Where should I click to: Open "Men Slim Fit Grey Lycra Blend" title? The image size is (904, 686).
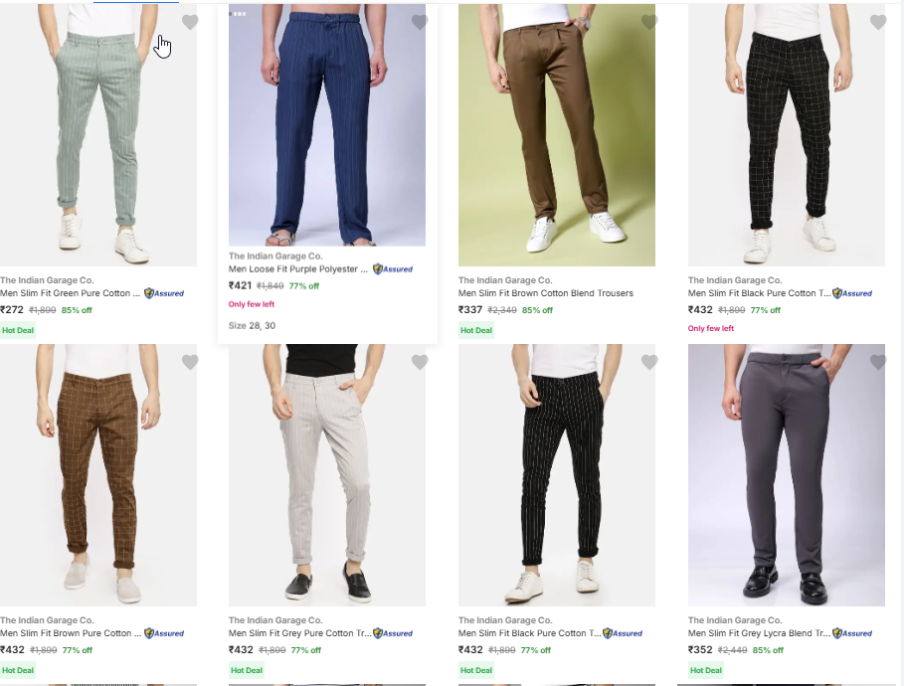(x=758, y=633)
